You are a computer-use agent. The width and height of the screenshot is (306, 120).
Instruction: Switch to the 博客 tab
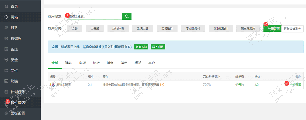110,63
